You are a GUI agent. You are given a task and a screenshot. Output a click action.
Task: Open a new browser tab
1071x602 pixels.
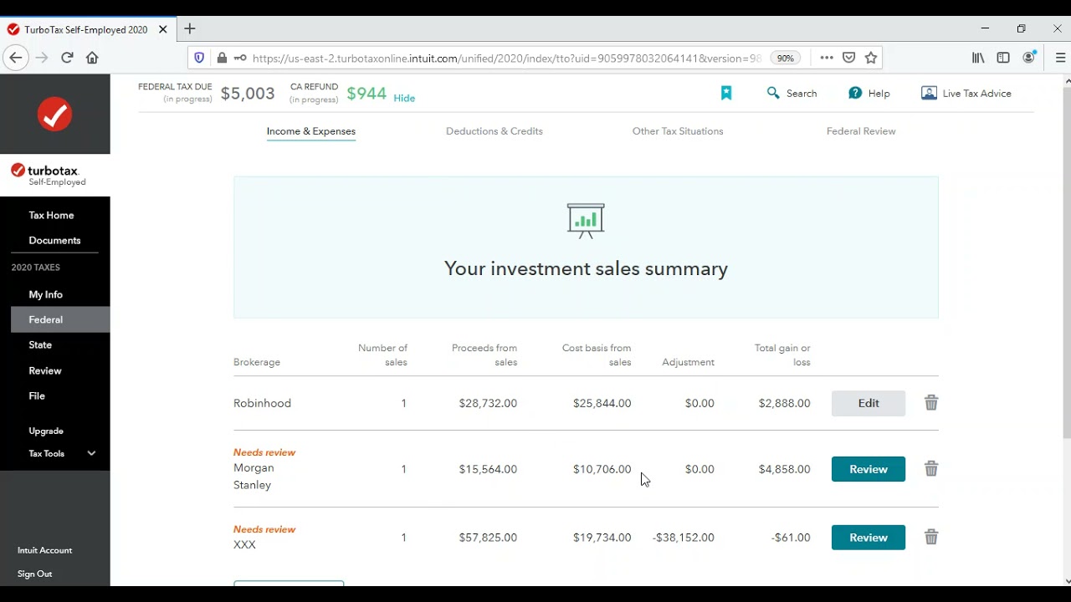190,28
